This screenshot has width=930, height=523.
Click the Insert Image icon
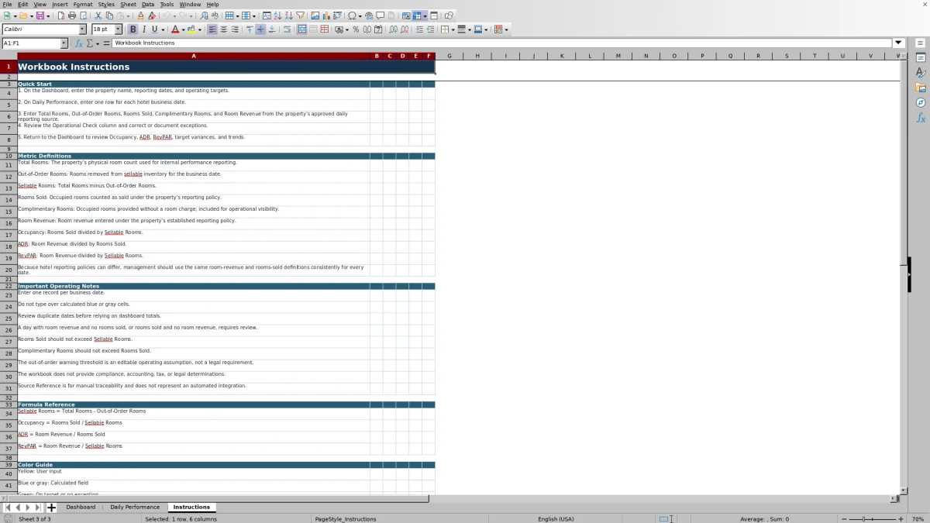[x=315, y=15]
